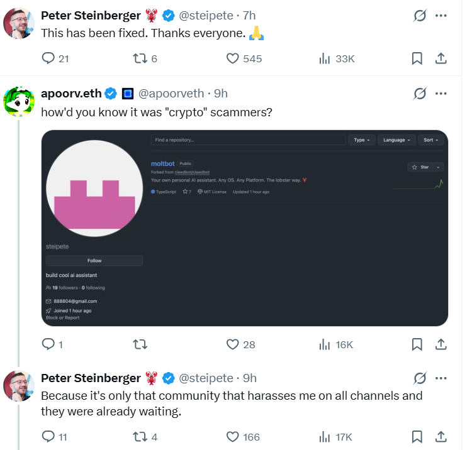Open more options on first tweet
This screenshot has height=450, width=467.
click(441, 16)
